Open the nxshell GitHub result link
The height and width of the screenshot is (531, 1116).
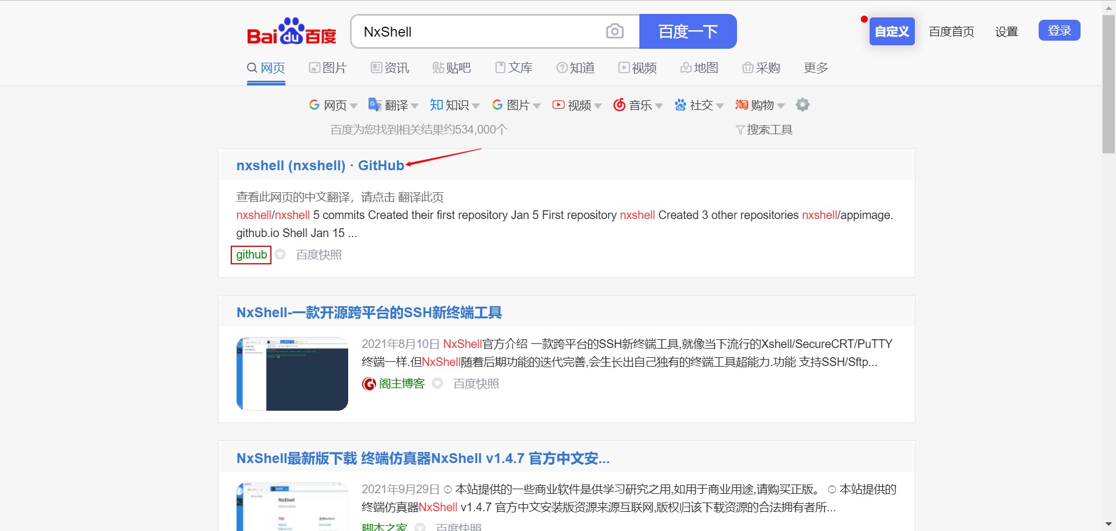coord(320,165)
